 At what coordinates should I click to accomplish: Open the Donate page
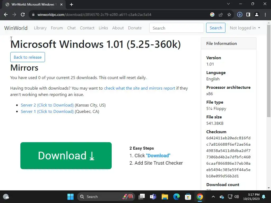(135, 28)
